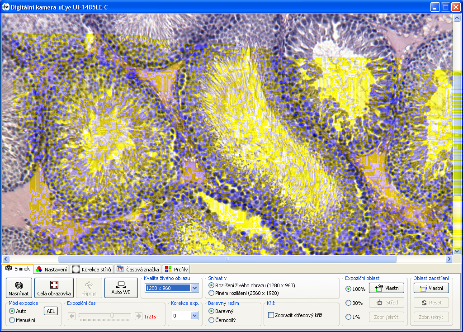The image size is (463, 332).
Task: Click the disabled Připojit button
Action: [89, 288]
